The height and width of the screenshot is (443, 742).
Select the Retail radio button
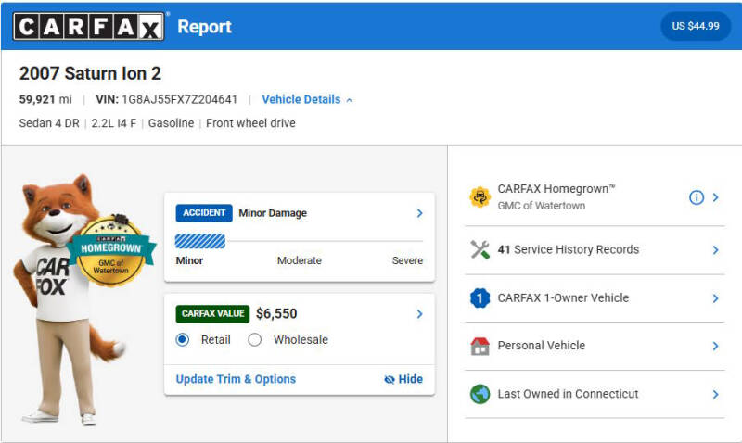[182, 339]
